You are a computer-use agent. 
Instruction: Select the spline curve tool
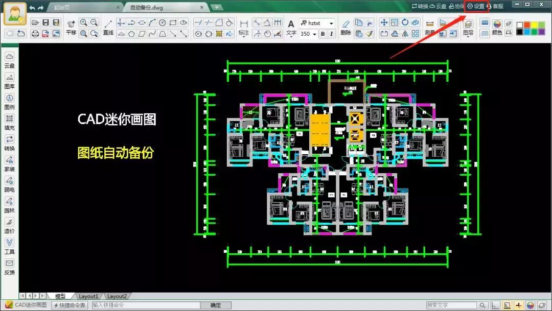click(x=152, y=34)
